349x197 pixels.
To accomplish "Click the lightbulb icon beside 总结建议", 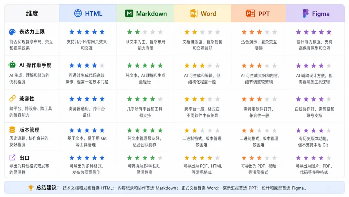I will [31, 187].
